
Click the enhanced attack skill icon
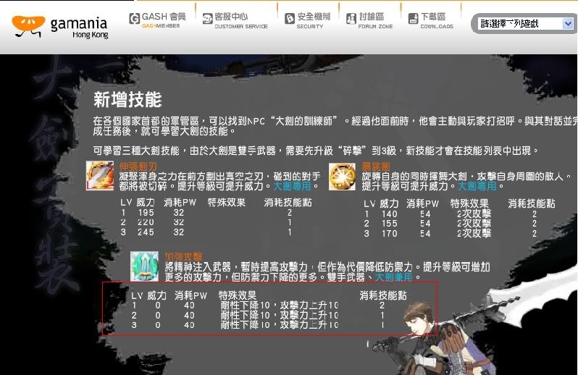point(144,266)
